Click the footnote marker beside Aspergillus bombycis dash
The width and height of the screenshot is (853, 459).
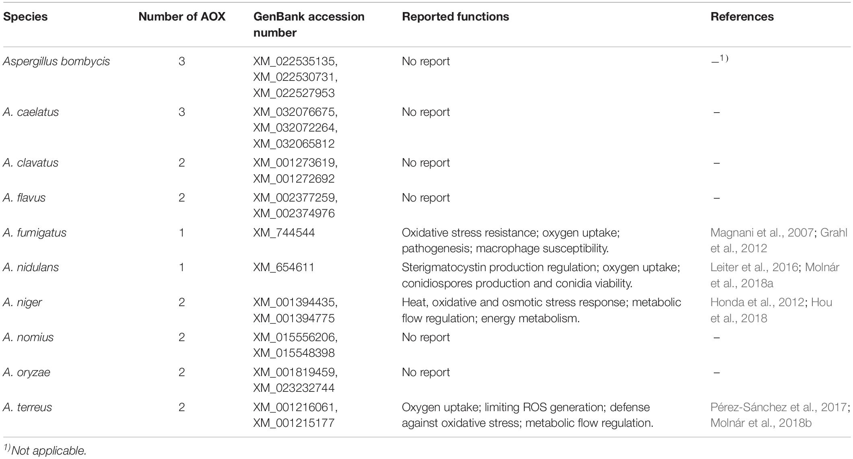coord(724,58)
